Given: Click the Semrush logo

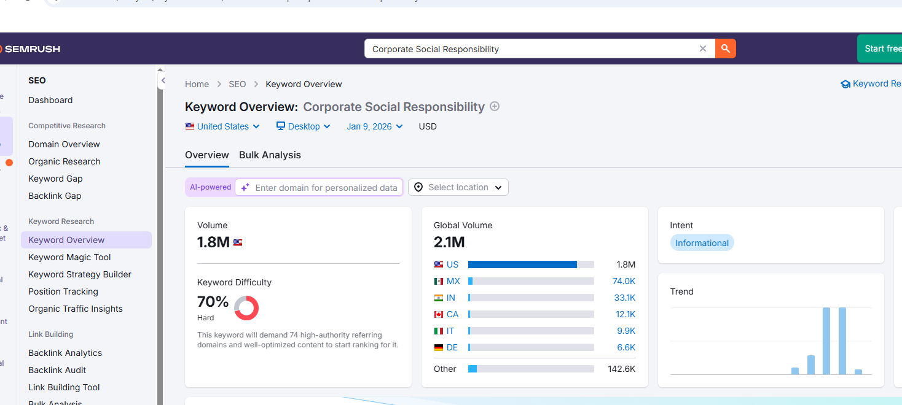Looking at the screenshot, I should pos(30,48).
